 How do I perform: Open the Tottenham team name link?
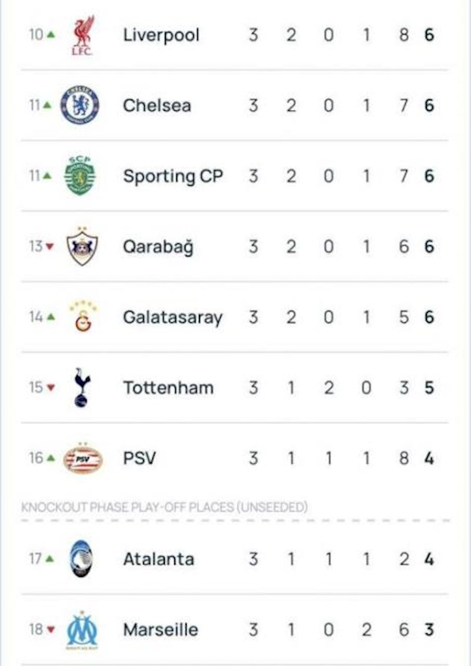(168, 388)
